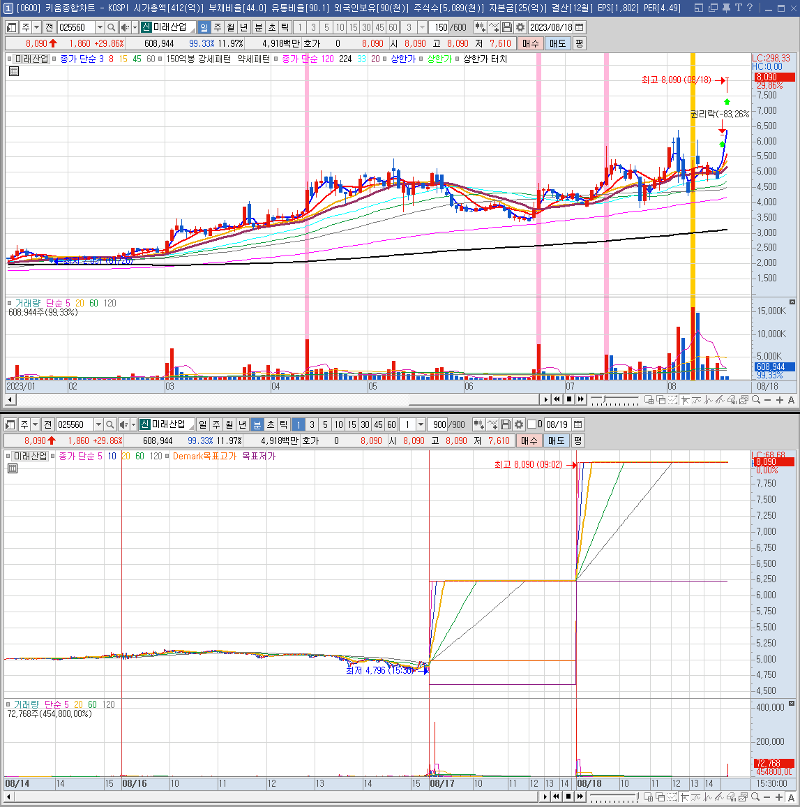Image resolution: width=800 pixels, height=807 pixels.
Task: Adjust upper chart zoom slider handle
Action: [x=605, y=399]
